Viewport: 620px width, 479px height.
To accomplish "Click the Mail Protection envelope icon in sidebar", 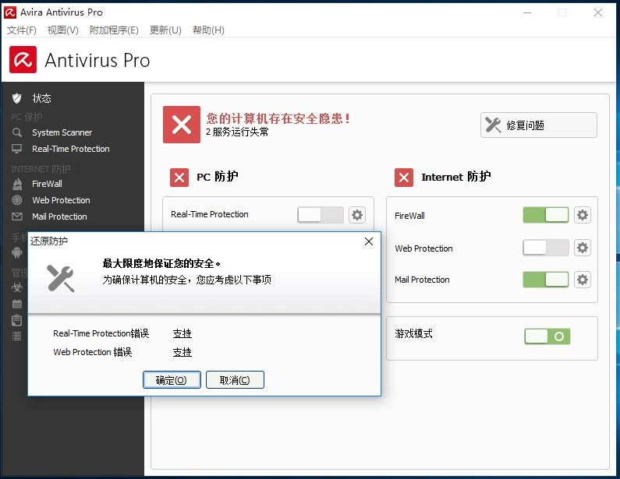I will point(17,217).
